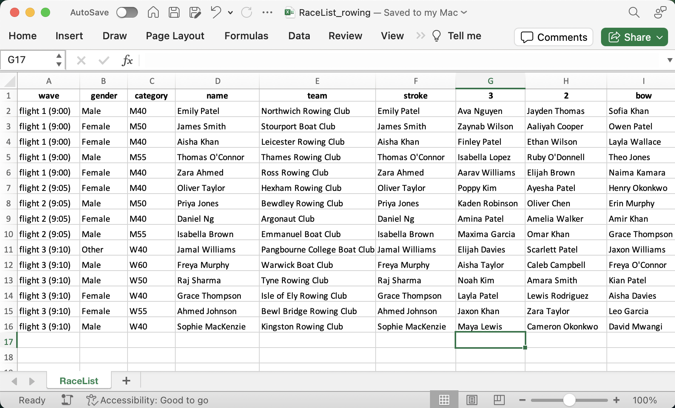Screen dimensions: 675x408
Task: Expand the undo history dropdown arrow
Action: [230, 12]
